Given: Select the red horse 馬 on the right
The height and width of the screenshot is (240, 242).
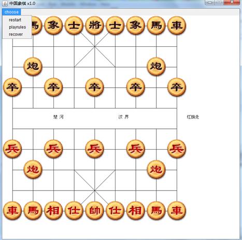Looking at the screenshot, I should pyautogui.click(x=156, y=210).
